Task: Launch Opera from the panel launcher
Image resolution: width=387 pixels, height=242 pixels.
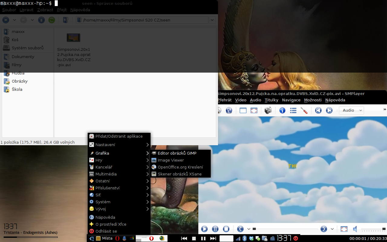Action: click(117, 238)
